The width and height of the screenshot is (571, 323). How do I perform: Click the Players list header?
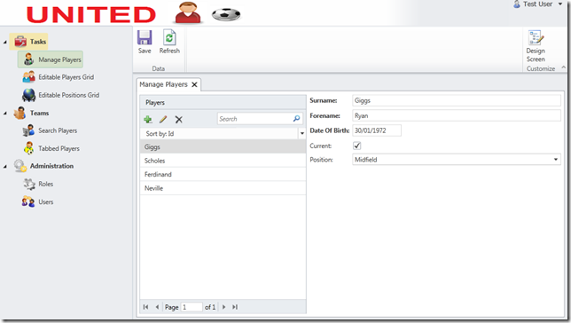223,102
